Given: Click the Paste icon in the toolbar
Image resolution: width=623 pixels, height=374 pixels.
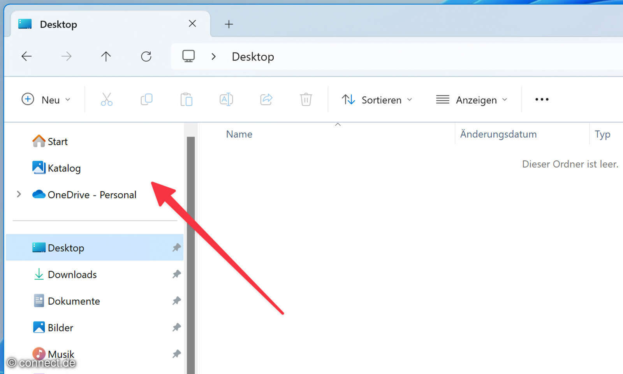Looking at the screenshot, I should (186, 99).
